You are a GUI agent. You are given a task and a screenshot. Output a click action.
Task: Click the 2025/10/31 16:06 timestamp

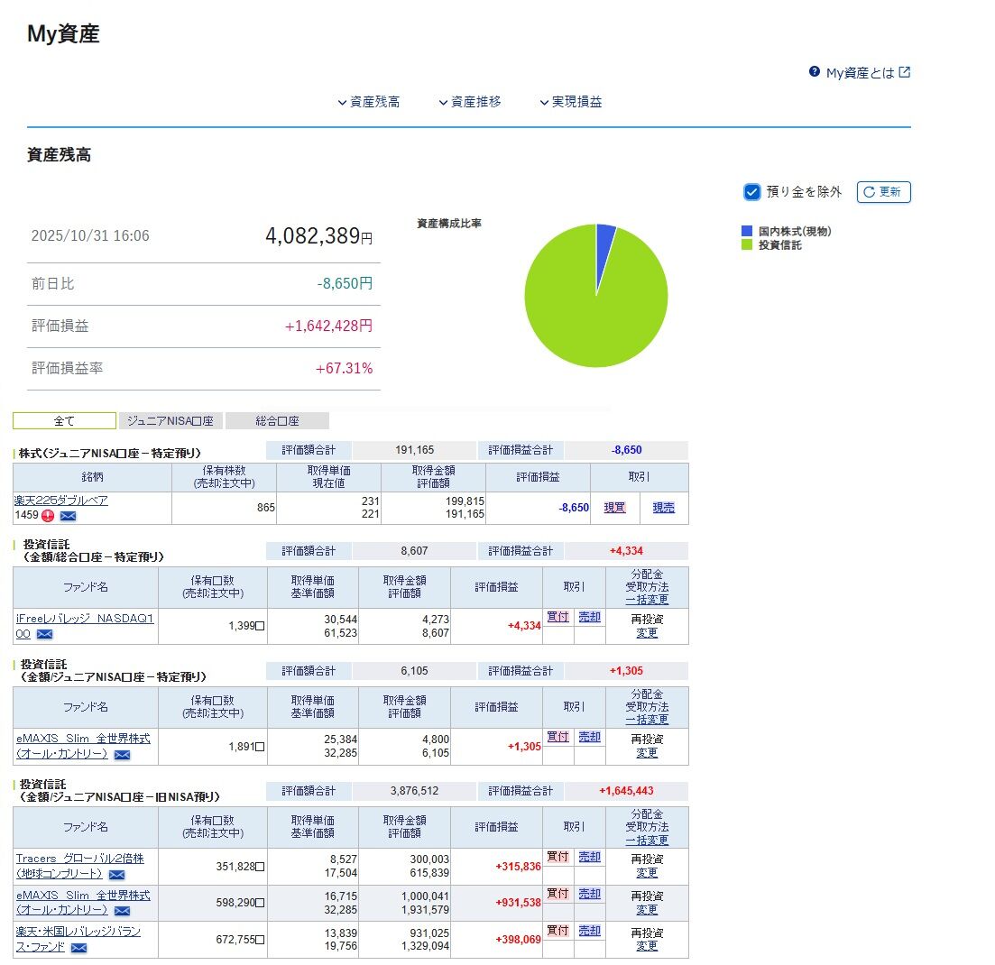pos(90,236)
